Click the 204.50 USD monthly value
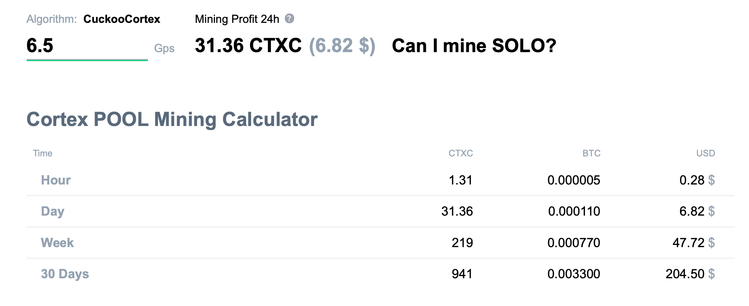Screen dimensions: 749x306 coord(685,274)
